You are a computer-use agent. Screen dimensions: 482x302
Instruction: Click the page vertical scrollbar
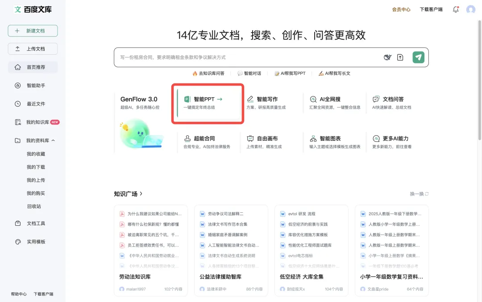pos(479,80)
